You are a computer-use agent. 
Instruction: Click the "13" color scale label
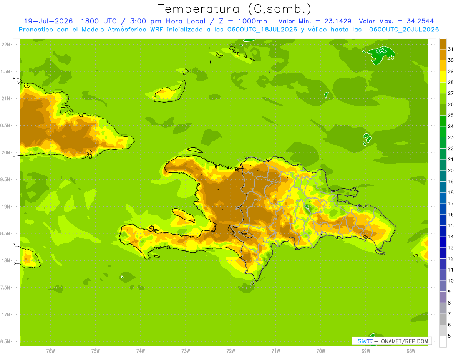pos(451,248)
